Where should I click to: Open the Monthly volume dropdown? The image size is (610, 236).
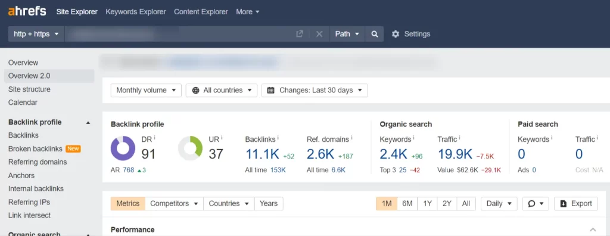pos(146,91)
